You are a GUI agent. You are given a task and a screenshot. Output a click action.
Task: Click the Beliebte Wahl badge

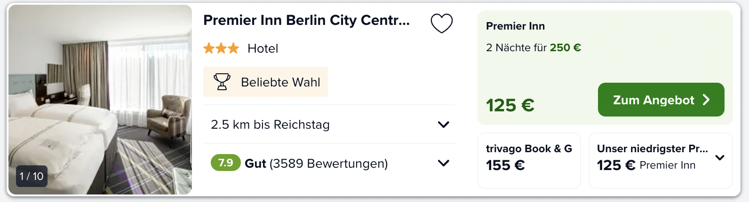[x=265, y=82]
